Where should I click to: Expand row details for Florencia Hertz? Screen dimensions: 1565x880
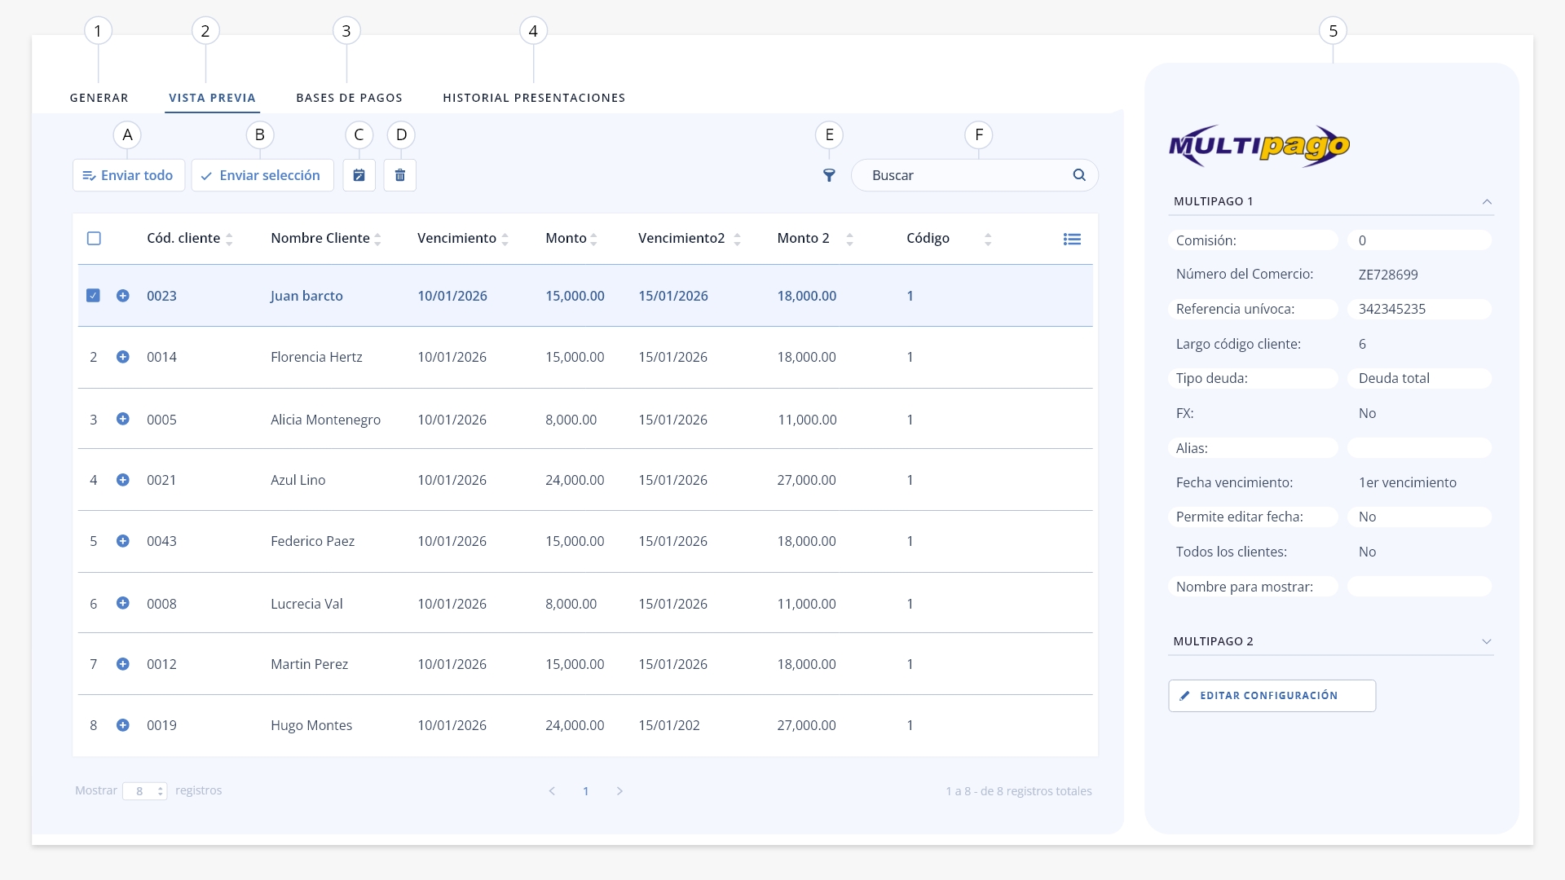pos(123,357)
